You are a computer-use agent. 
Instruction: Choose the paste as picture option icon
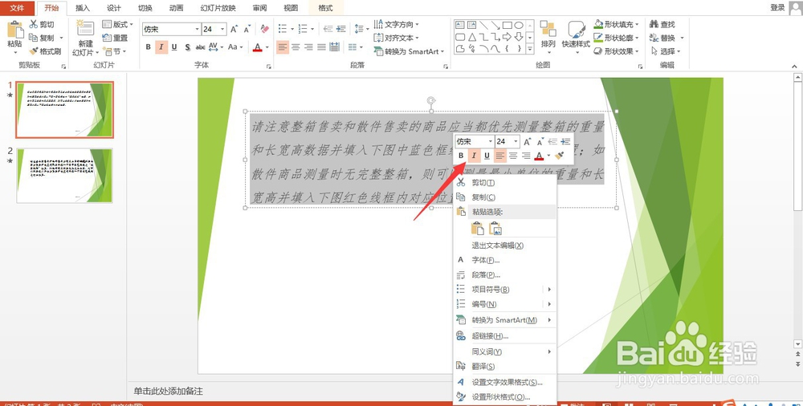coord(495,229)
